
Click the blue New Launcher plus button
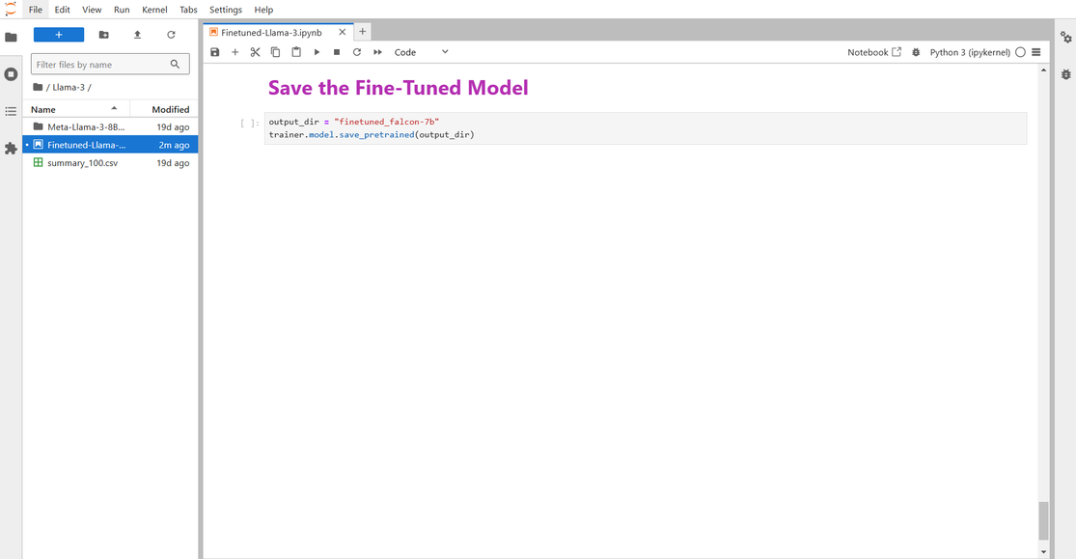click(x=59, y=35)
